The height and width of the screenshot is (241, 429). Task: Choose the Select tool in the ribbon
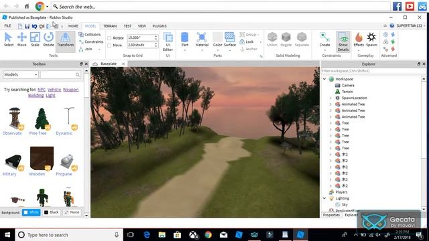pos(9,39)
